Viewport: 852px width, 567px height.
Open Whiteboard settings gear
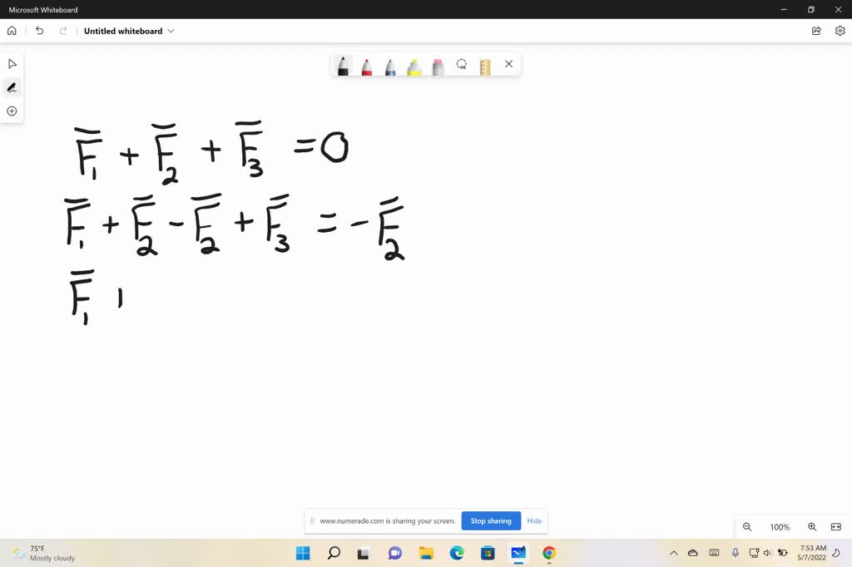840,30
